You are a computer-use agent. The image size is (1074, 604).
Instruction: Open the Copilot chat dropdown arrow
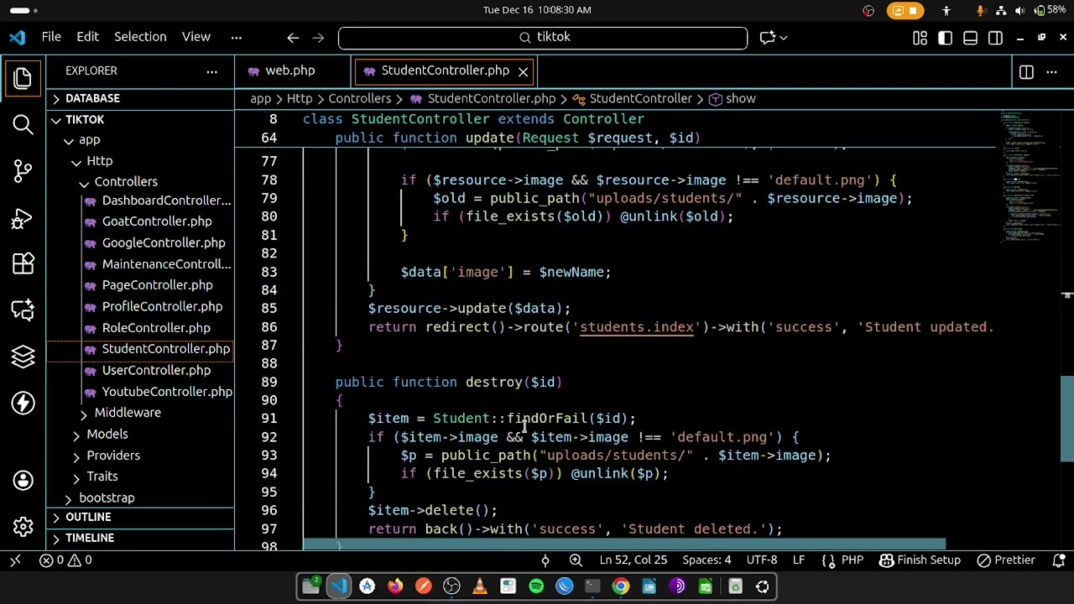[784, 38]
